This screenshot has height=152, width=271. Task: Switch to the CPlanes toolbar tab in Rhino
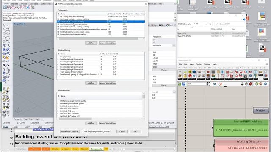(x=24, y=4)
